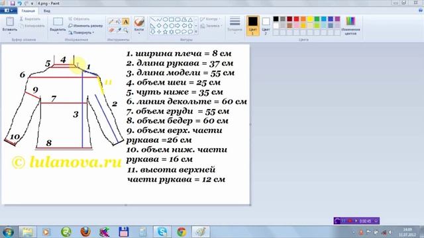Select the Eraser tool

(111, 30)
